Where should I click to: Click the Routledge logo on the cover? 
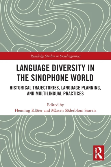(x=99, y=153)
